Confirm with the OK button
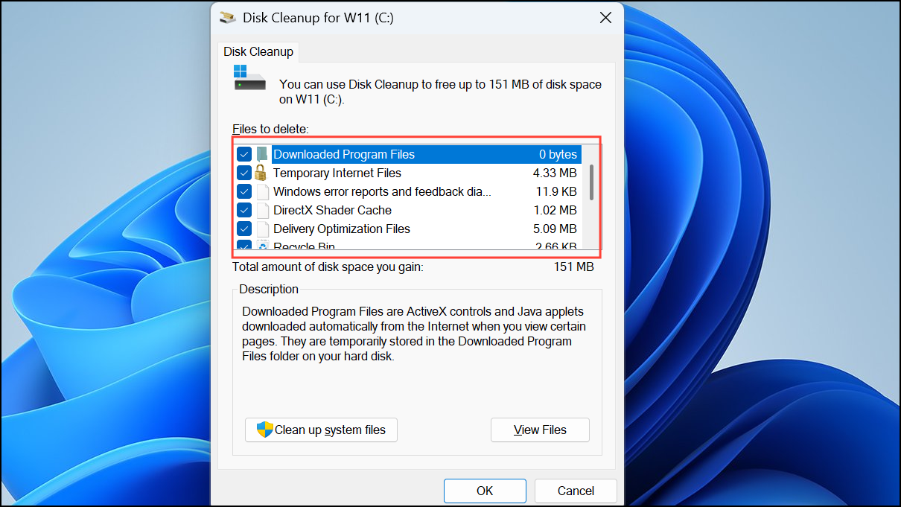901x507 pixels. 485,491
